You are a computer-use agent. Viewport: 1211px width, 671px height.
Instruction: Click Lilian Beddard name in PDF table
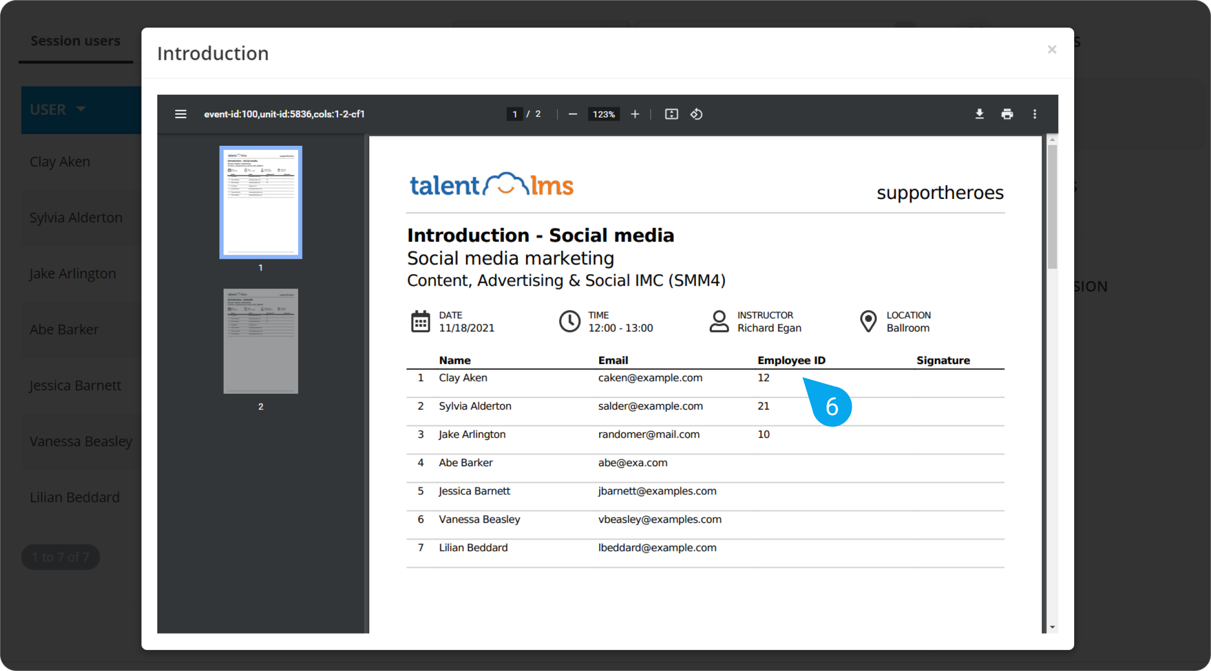pyautogui.click(x=473, y=548)
